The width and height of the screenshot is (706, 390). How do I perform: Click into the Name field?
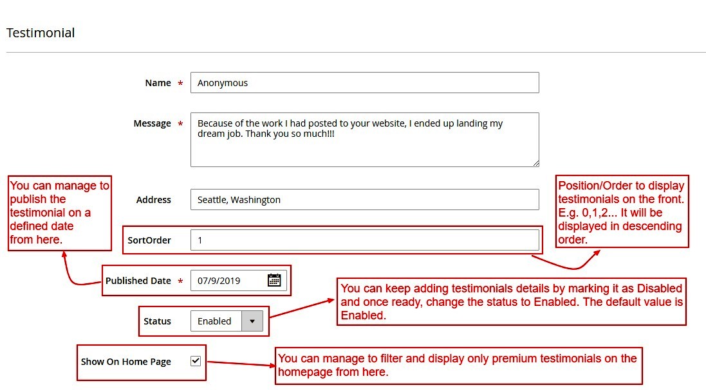pos(364,83)
